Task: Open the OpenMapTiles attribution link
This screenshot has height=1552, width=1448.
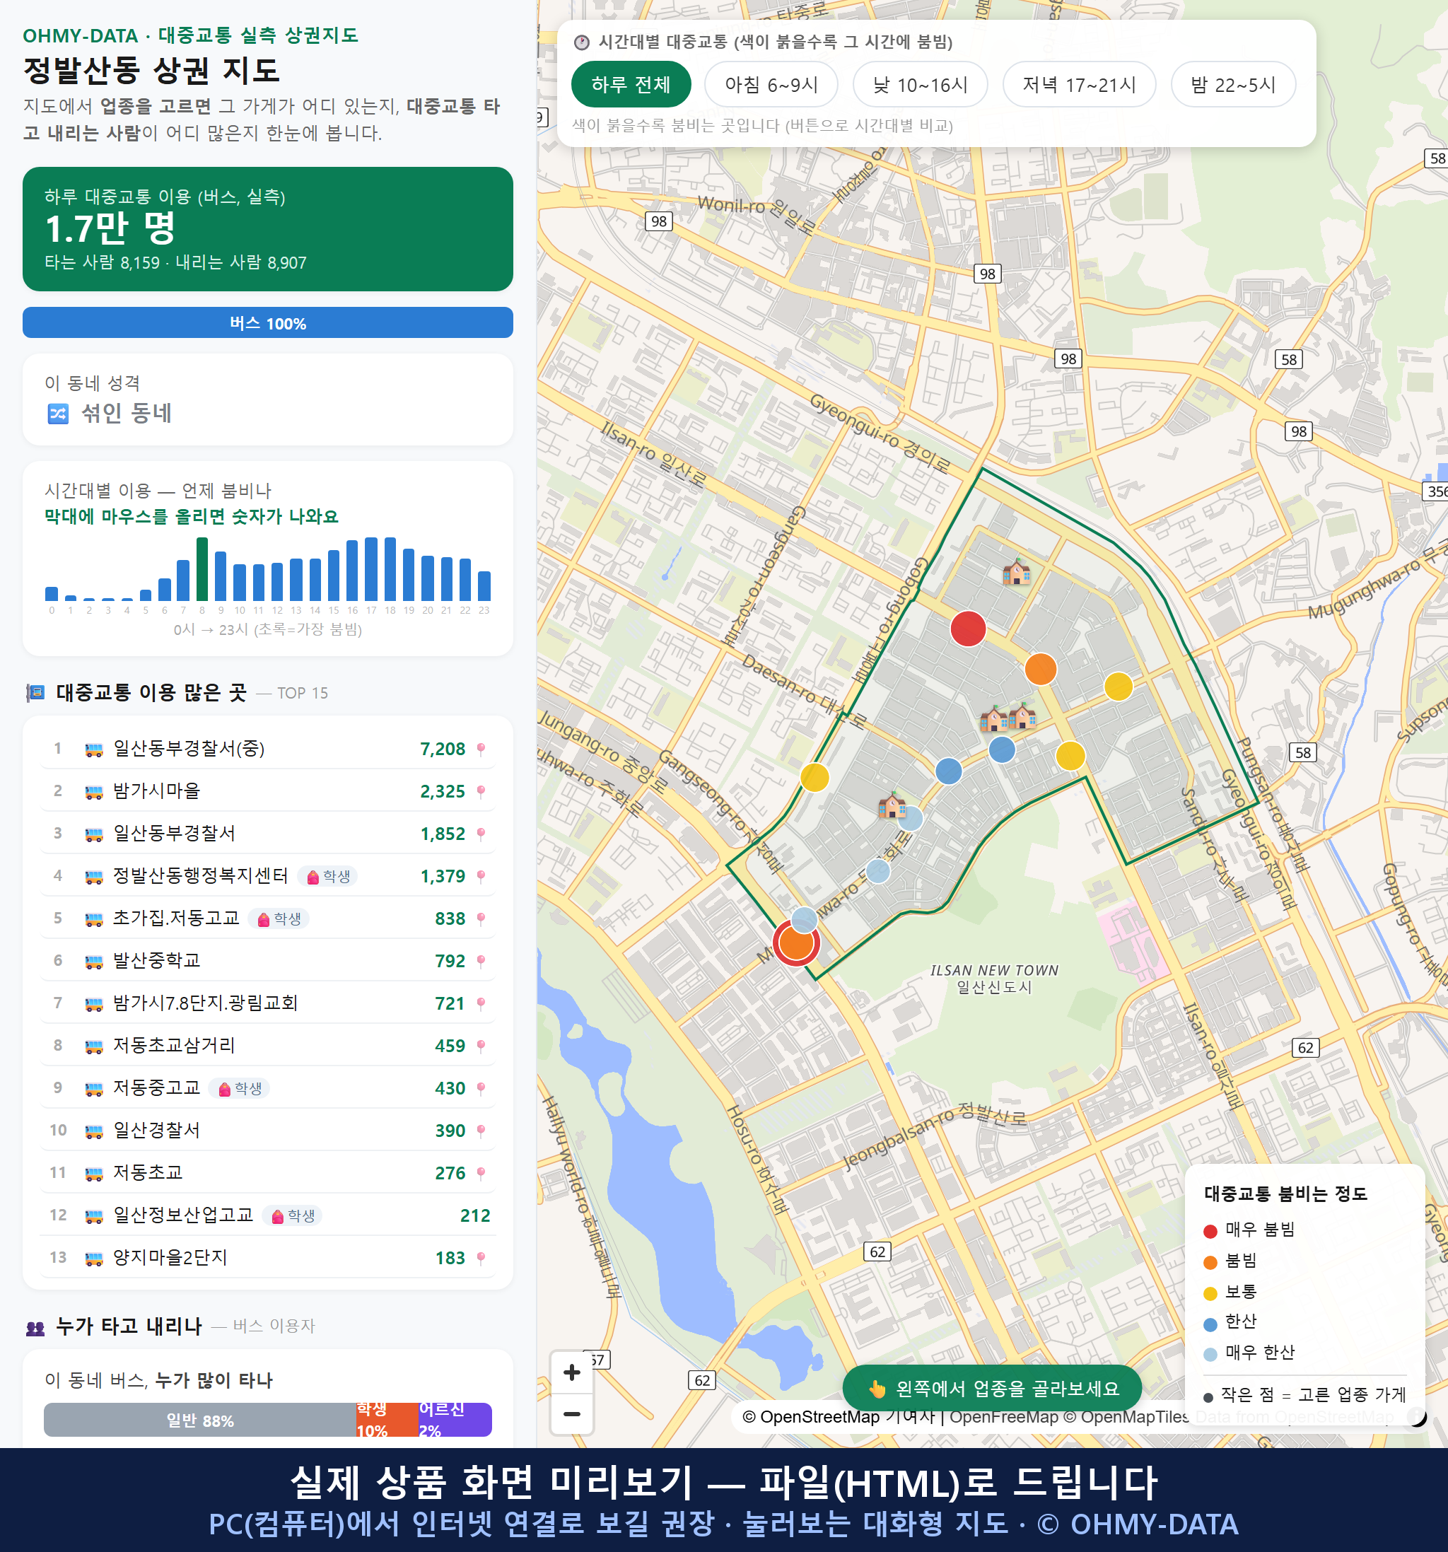Action: (x=1126, y=1417)
